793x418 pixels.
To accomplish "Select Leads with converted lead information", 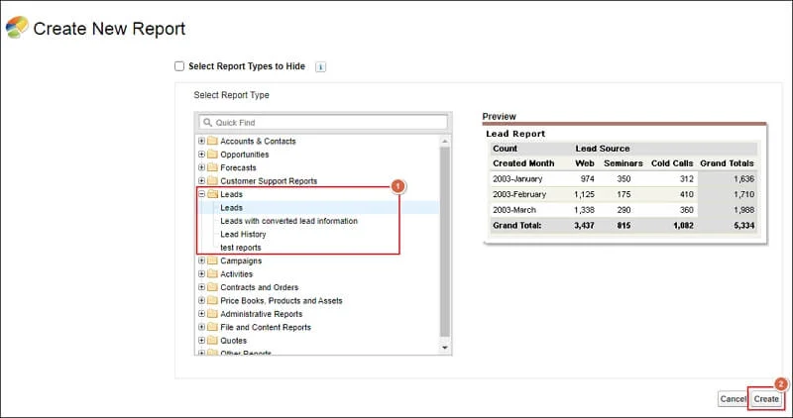I will click(x=288, y=221).
